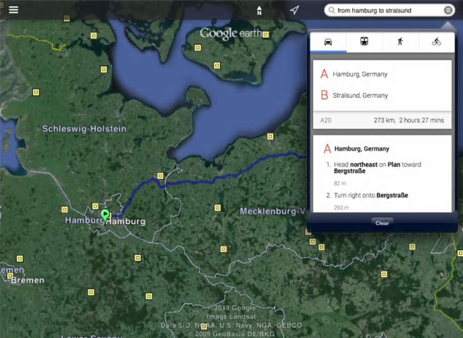Image resolution: width=463 pixels, height=338 pixels.
Task: Choose the A20 route summary row
Action: [x=382, y=120]
